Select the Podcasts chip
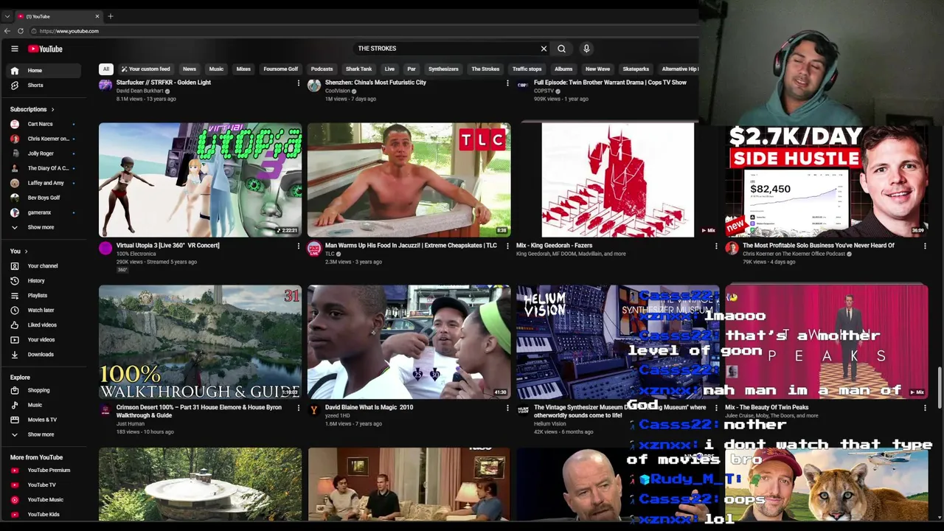This screenshot has height=531, width=944. pos(322,69)
